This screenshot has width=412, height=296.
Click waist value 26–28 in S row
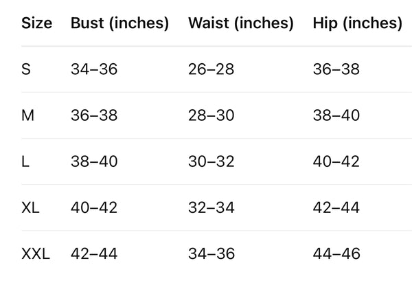tap(211, 69)
